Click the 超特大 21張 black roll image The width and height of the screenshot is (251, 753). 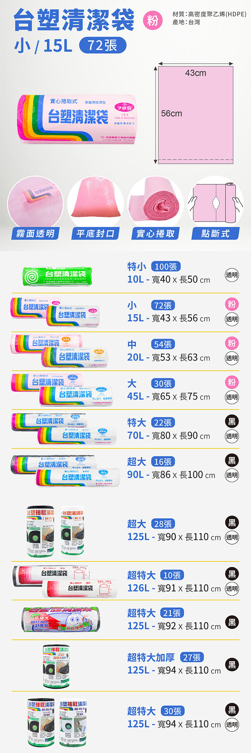tap(60, 620)
